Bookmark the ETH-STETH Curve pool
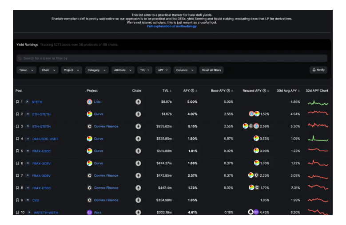 pyautogui.click(x=17, y=114)
